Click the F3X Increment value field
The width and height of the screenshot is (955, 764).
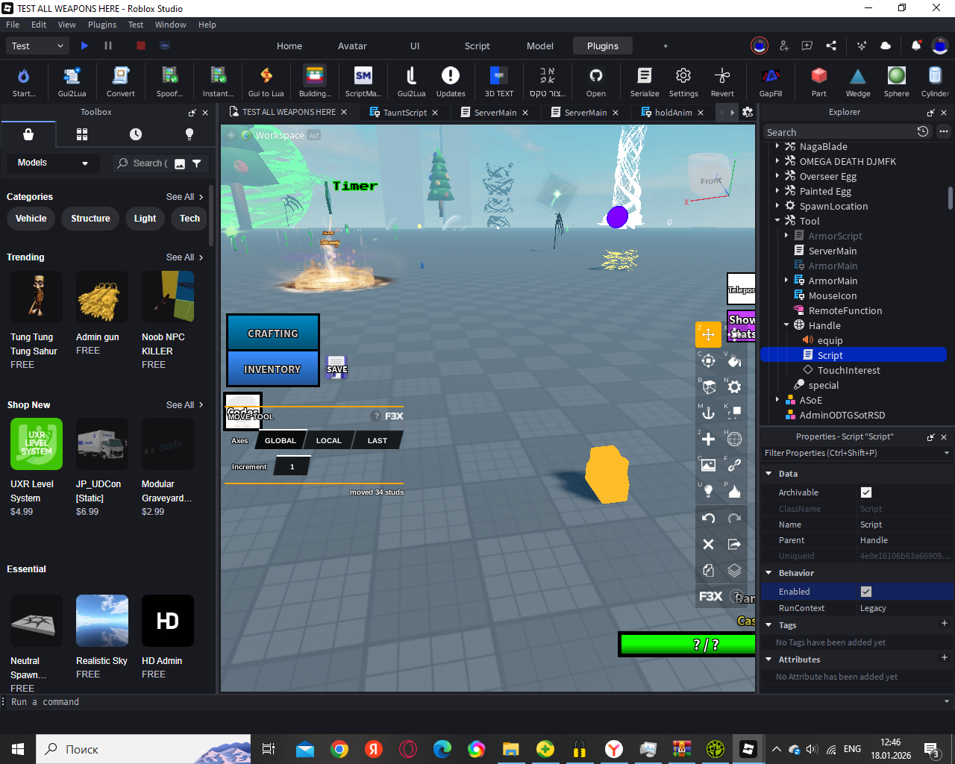[292, 467]
